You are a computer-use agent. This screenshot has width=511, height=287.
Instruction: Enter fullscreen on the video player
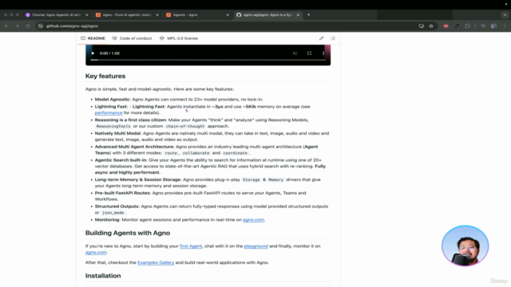tap(309, 53)
